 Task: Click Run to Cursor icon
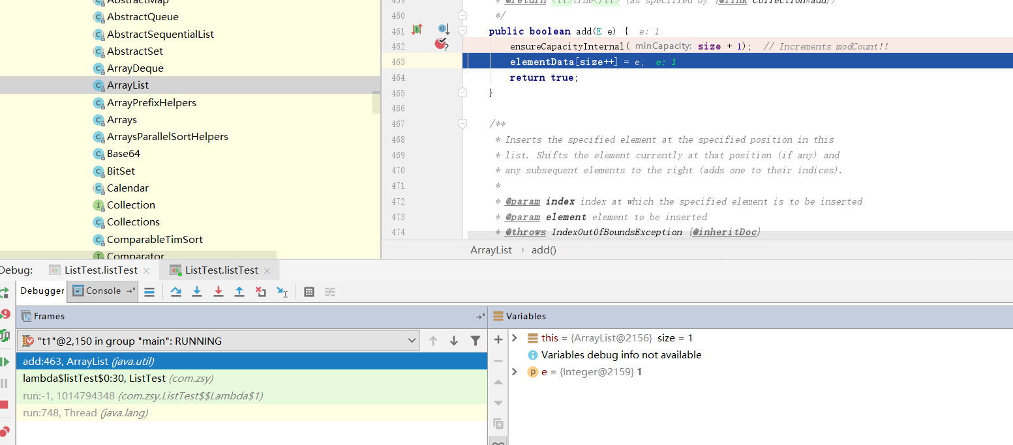282,292
